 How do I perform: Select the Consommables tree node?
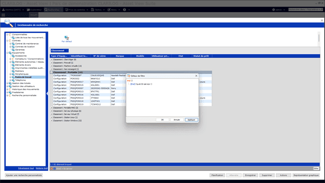pos(19,34)
